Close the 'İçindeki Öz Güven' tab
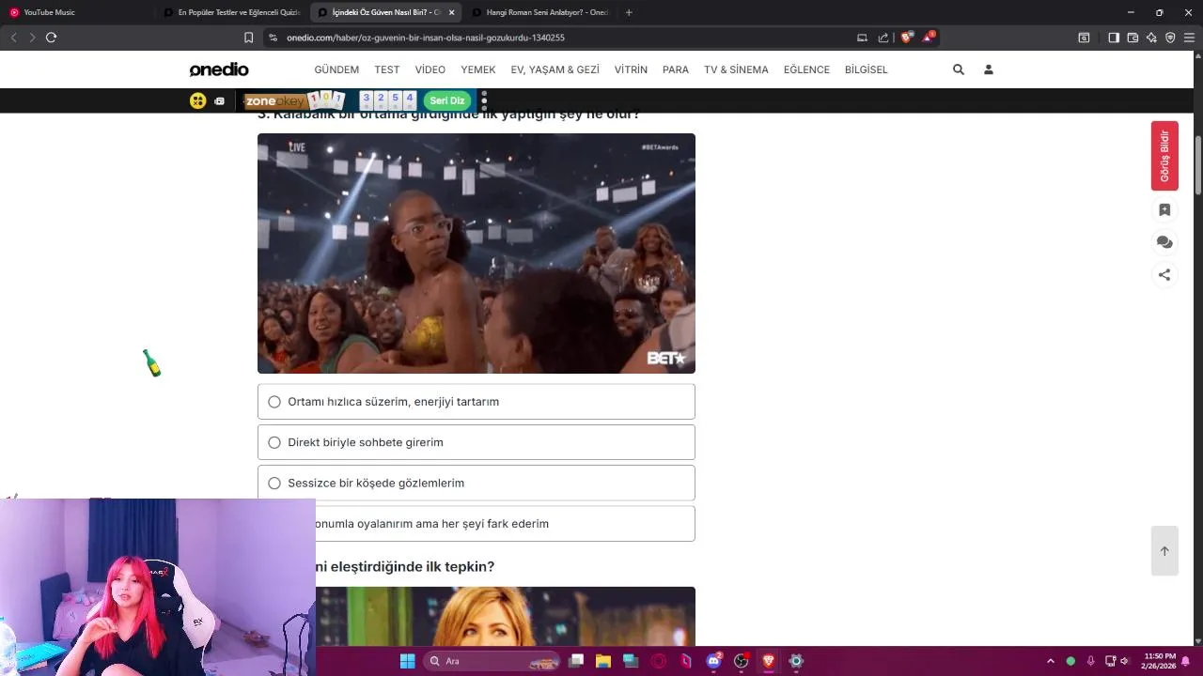The width and height of the screenshot is (1203, 676). [451, 12]
